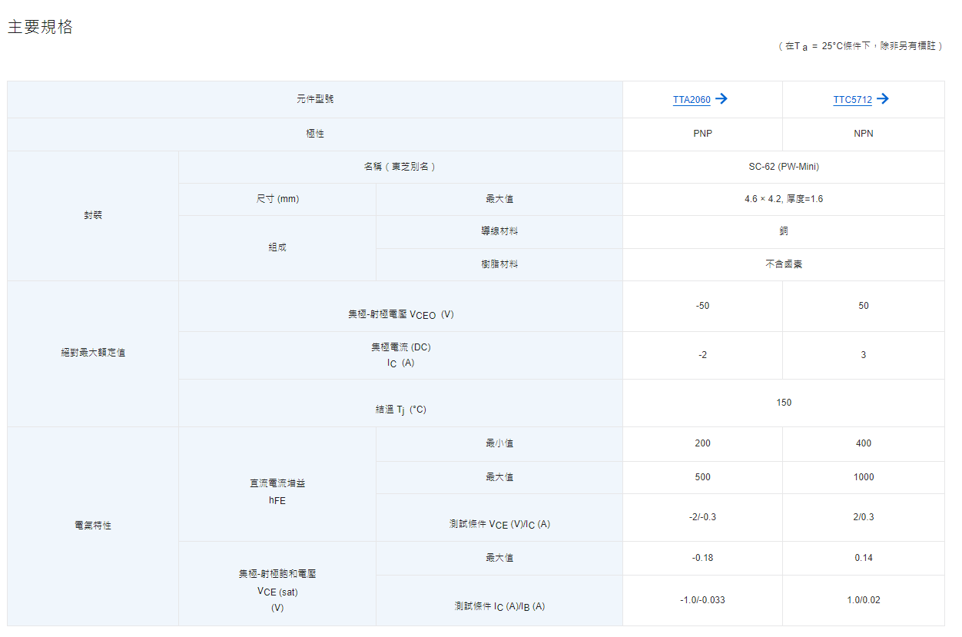Viewport: 962px width, 637px height.
Task: Click the SC-62 (PW-Mini) package name cell
Action: (783, 167)
